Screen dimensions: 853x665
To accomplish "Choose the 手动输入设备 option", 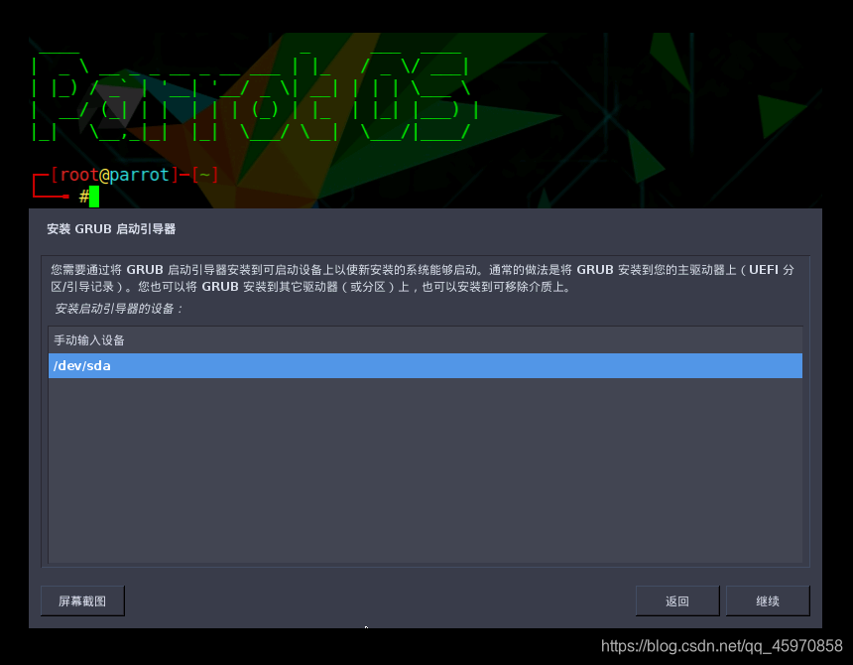I will 426,340.
